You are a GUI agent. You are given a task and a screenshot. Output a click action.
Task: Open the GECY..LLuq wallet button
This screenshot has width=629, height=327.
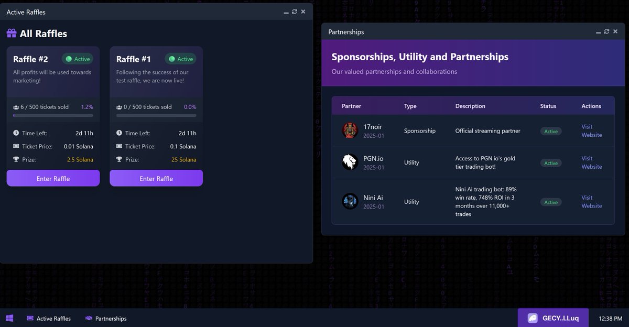(554, 318)
